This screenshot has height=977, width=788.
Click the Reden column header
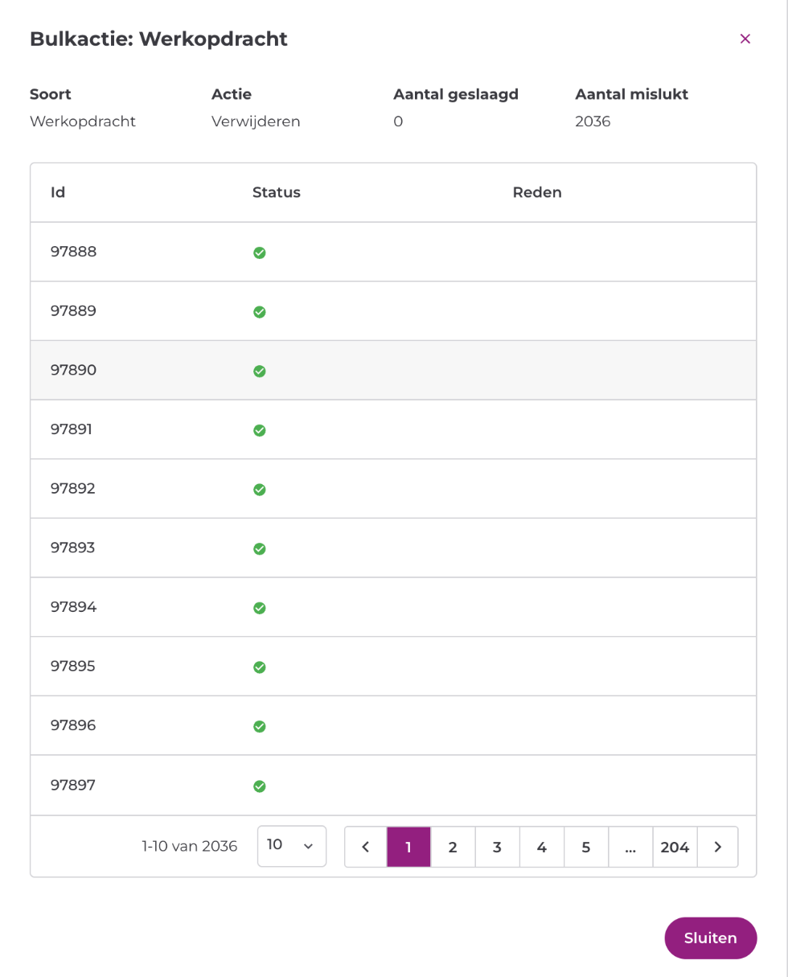coord(537,193)
